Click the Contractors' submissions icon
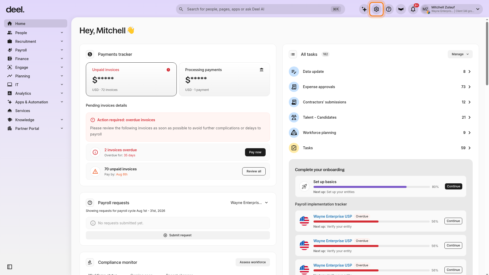The width and height of the screenshot is (489, 275). (x=294, y=102)
